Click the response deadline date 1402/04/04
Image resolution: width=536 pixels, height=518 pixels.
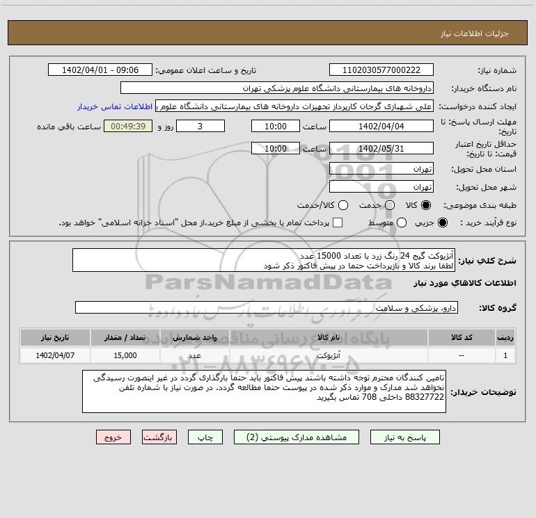coord(381,127)
